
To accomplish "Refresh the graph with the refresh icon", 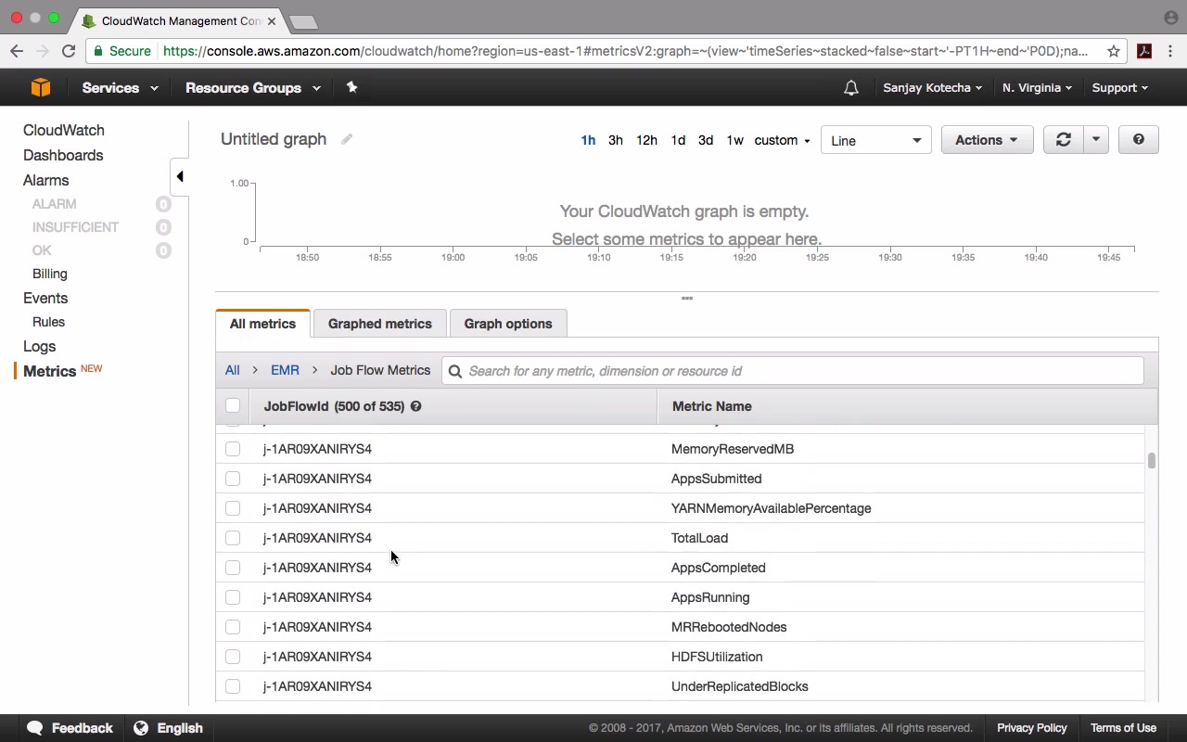I will [1063, 140].
